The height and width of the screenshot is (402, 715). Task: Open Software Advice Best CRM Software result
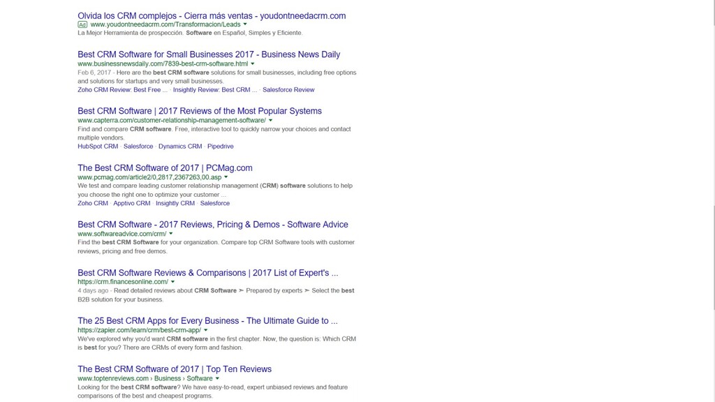[213, 225]
